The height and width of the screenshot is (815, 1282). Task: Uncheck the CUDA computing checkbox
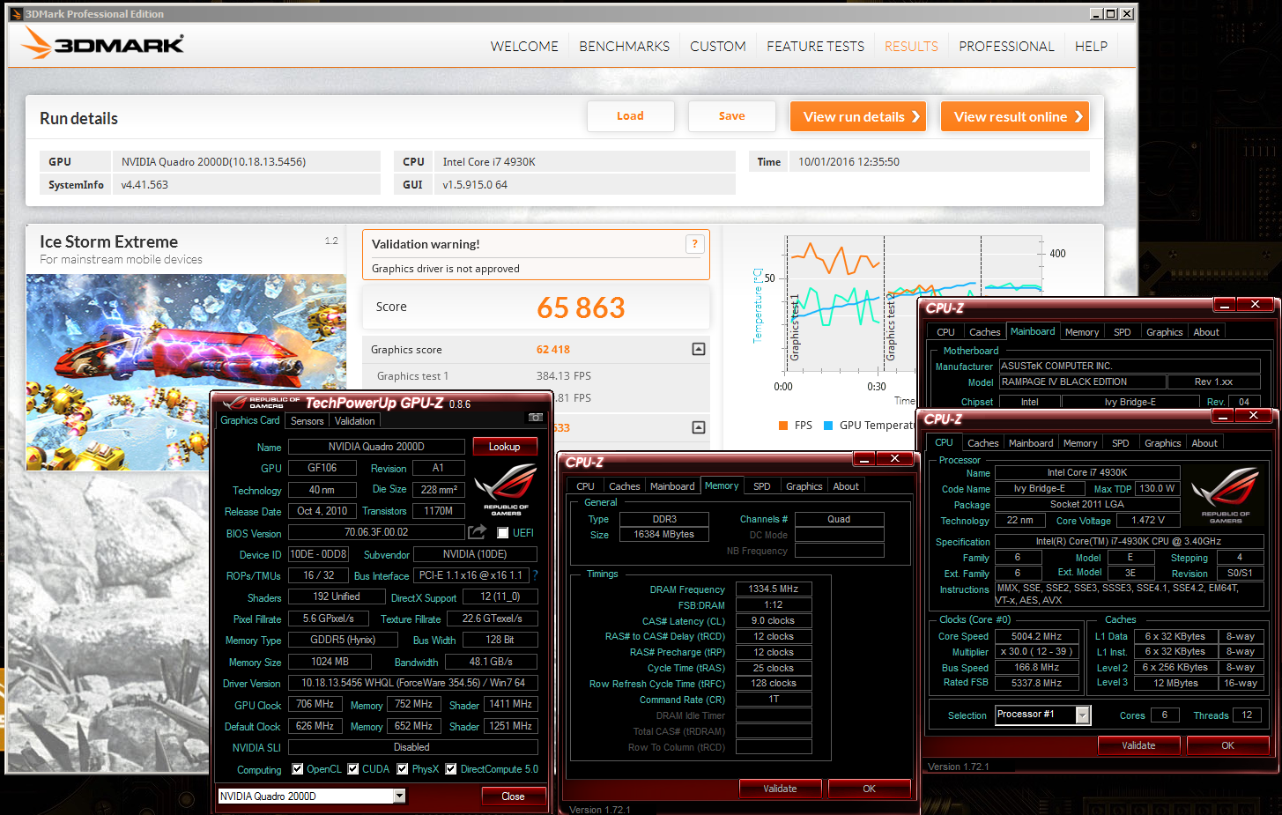point(352,768)
